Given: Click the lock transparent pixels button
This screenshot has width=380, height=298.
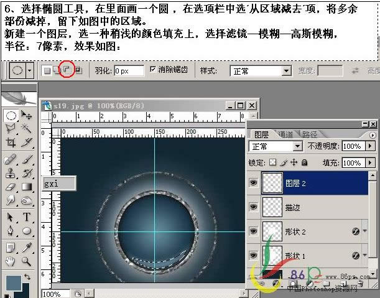Looking at the screenshot, I should [272, 163].
